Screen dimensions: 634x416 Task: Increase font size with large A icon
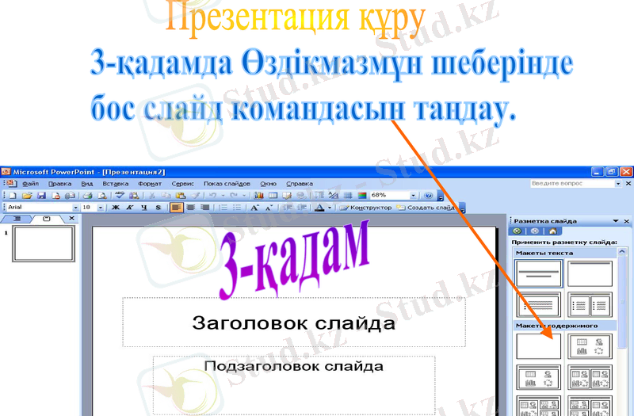point(254,208)
